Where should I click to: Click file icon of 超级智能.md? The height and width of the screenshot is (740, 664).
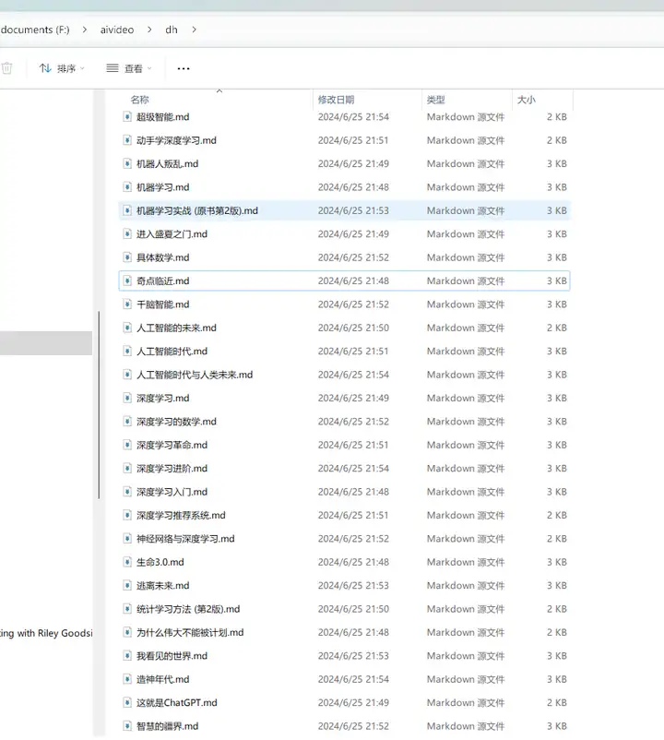(x=127, y=116)
